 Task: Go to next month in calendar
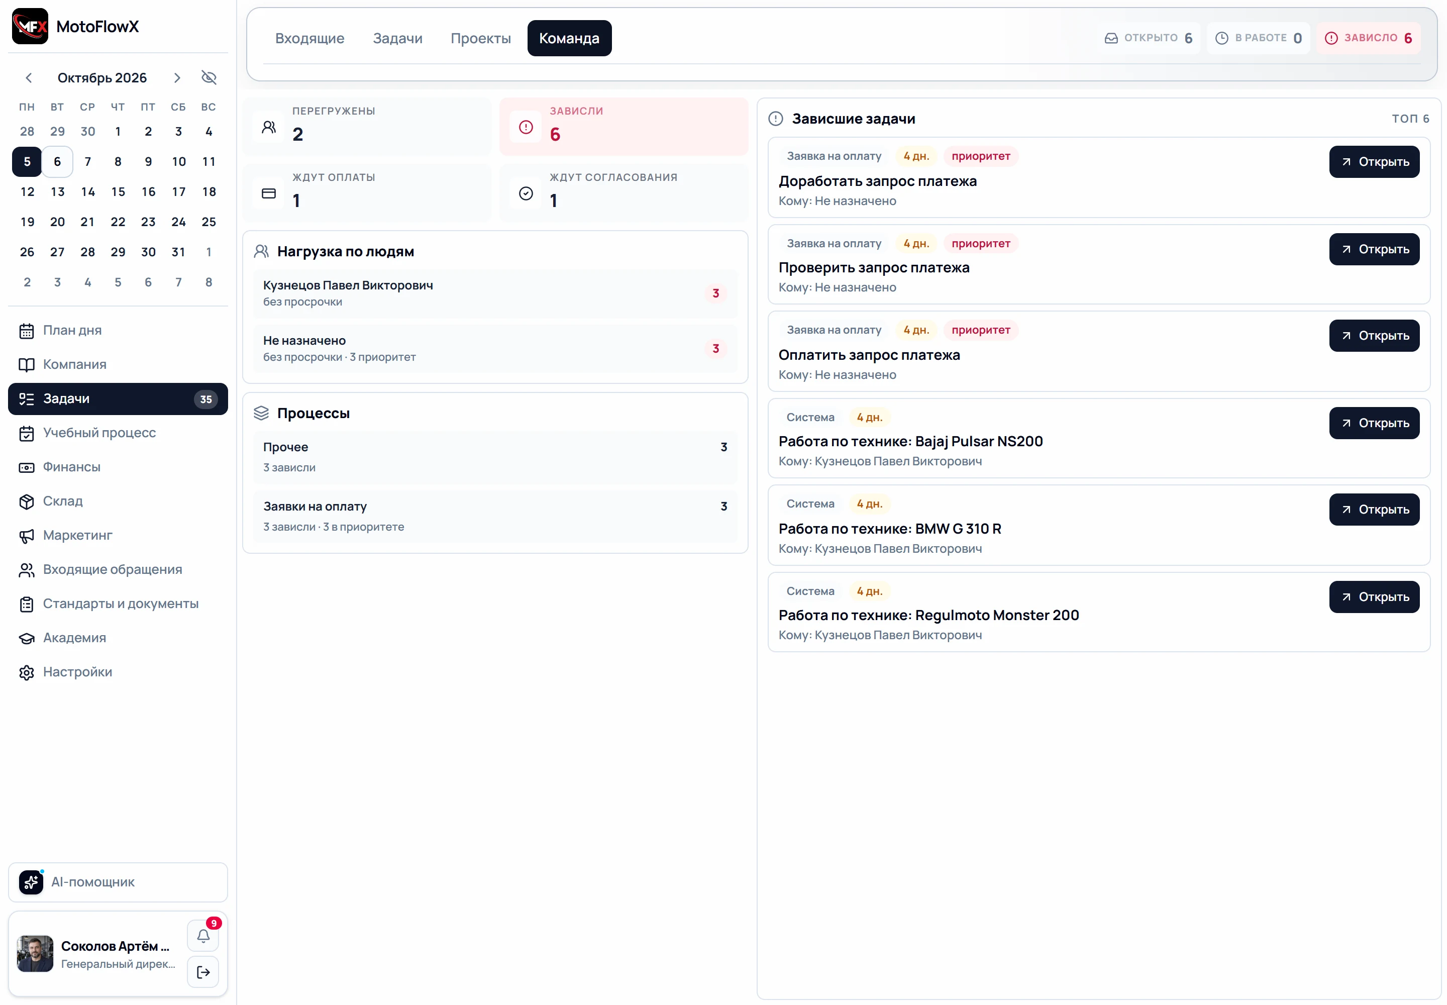tap(177, 77)
